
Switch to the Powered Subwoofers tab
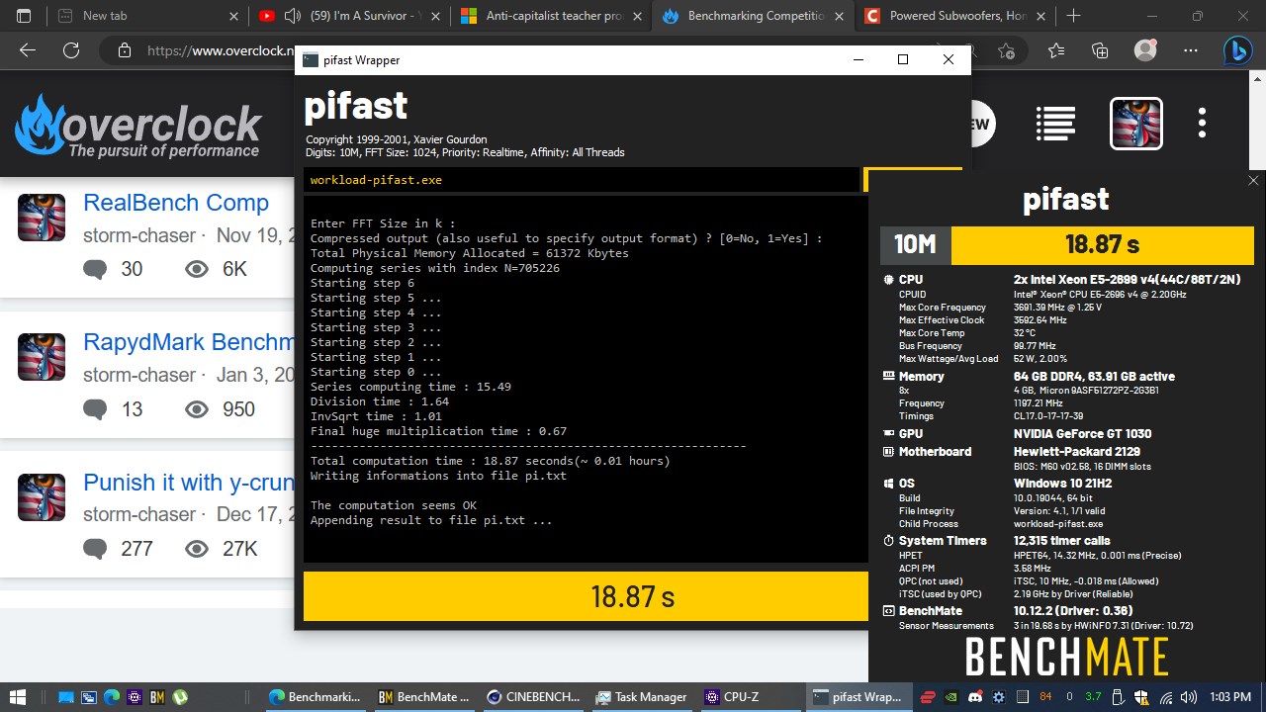click(954, 16)
